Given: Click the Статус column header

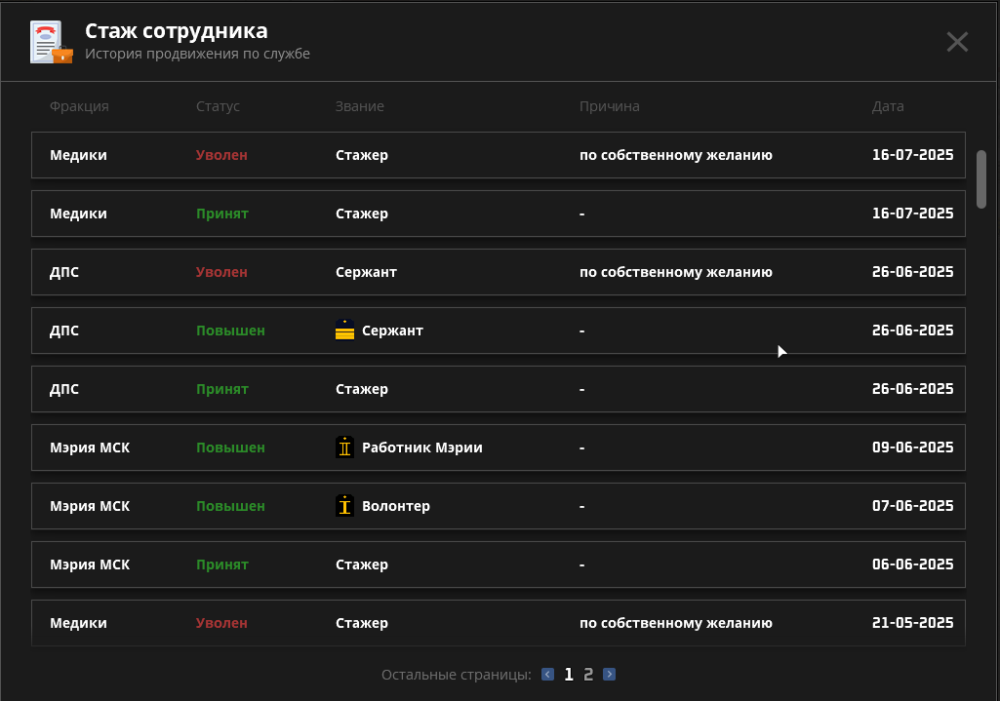Looking at the screenshot, I should pos(218,106).
